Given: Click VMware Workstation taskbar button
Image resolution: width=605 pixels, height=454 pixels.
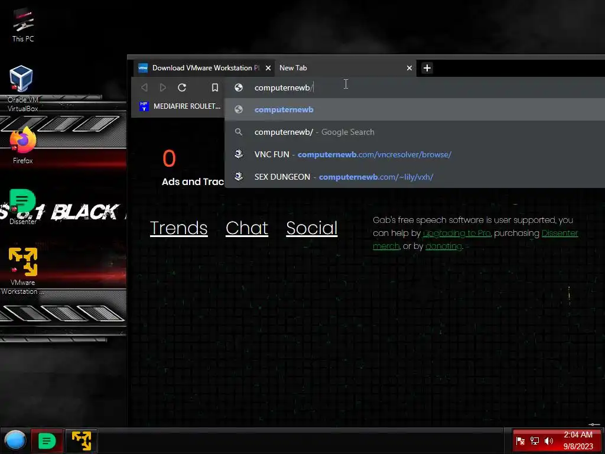Looking at the screenshot, I should [x=81, y=440].
